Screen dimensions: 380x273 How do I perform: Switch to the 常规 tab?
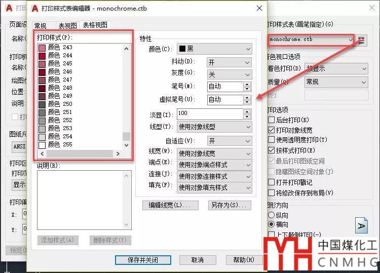[40, 26]
